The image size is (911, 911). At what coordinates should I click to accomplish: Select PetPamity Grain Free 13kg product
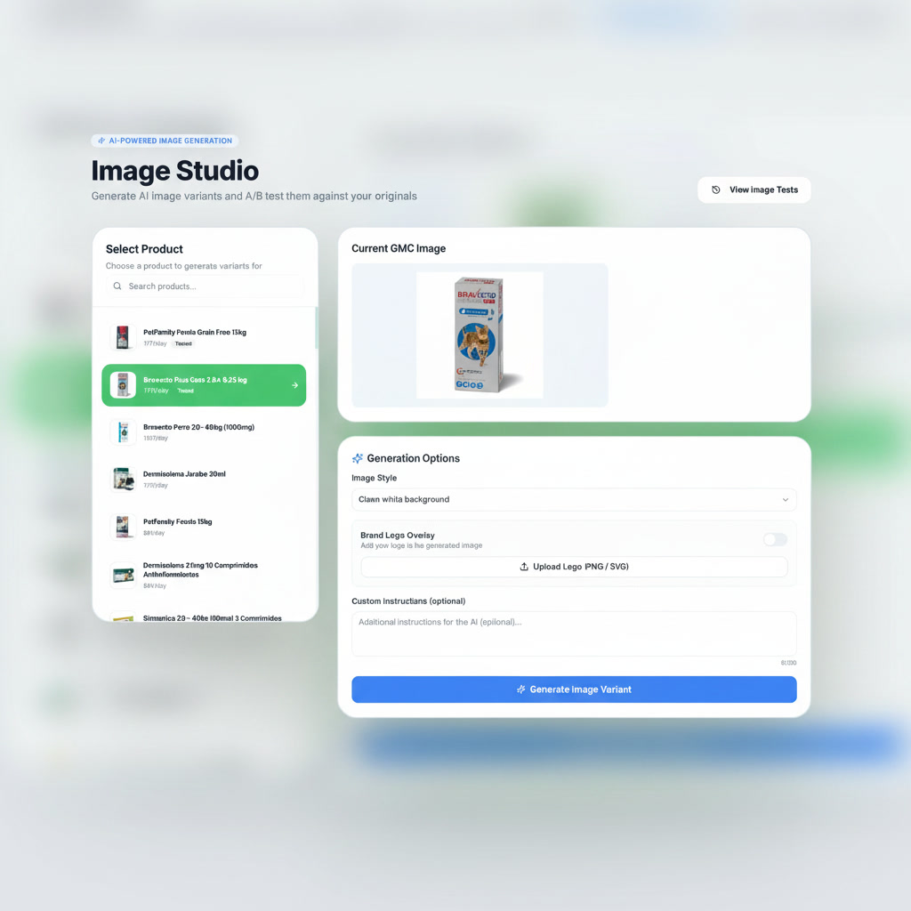pos(204,337)
